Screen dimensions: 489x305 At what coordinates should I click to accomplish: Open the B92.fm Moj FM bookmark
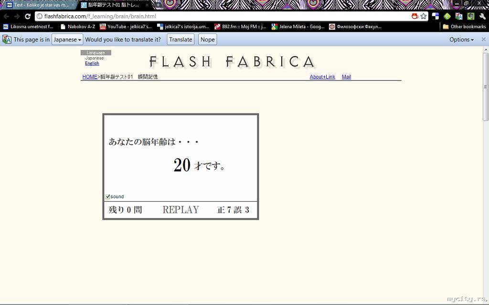click(240, 27)
